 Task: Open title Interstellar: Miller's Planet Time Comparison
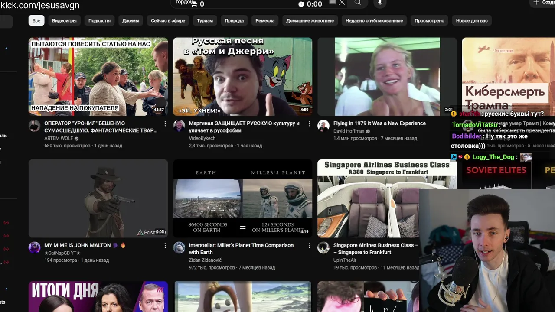coord(241,249)
